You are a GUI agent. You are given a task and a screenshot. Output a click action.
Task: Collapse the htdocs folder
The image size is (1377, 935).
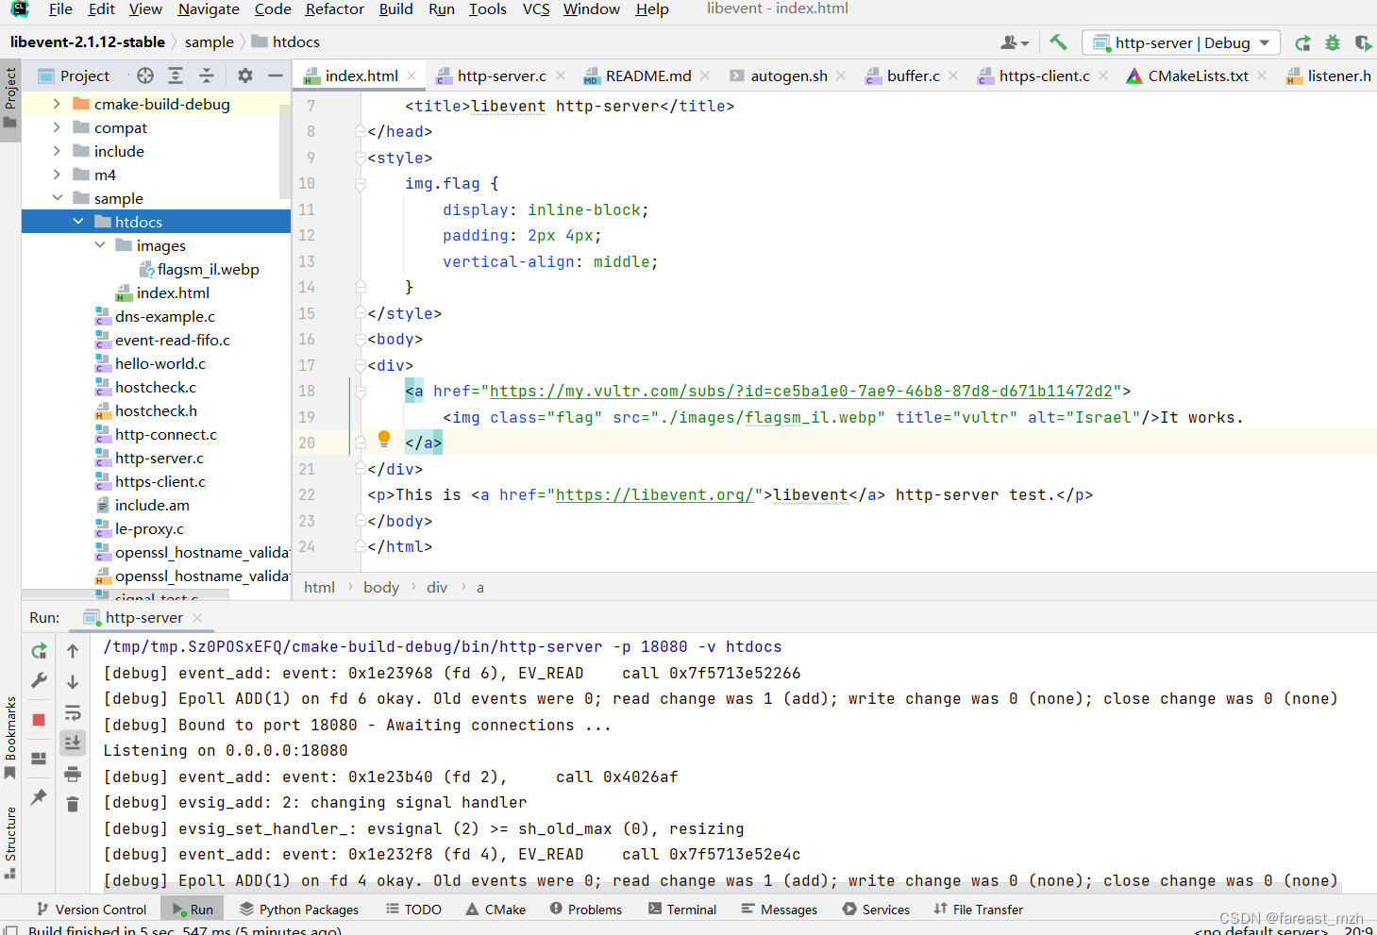tap(78, 221)
